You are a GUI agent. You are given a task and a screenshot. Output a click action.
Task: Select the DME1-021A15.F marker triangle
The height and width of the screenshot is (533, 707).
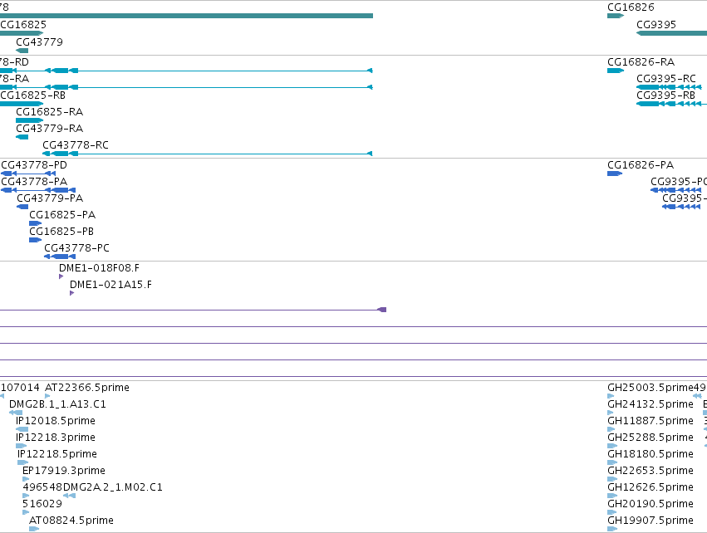coord(71,293)
